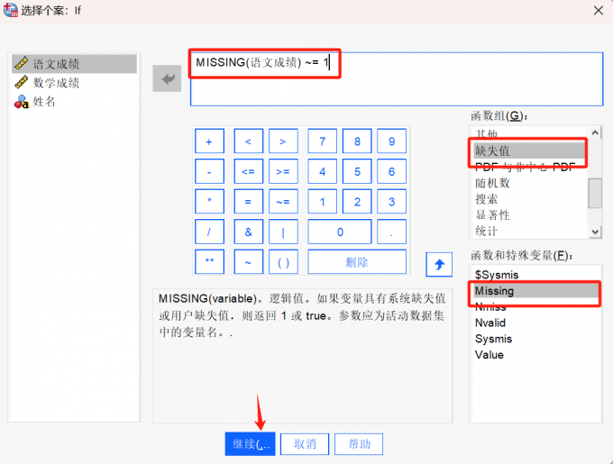Viewport: 613px width, 464px height.
Task: Click the greater-than operator key
Action: [283, 141]
